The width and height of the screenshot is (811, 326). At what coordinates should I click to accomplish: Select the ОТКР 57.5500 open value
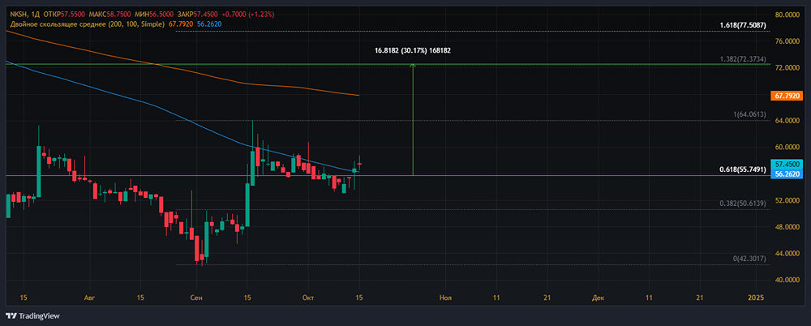(65, 15)
